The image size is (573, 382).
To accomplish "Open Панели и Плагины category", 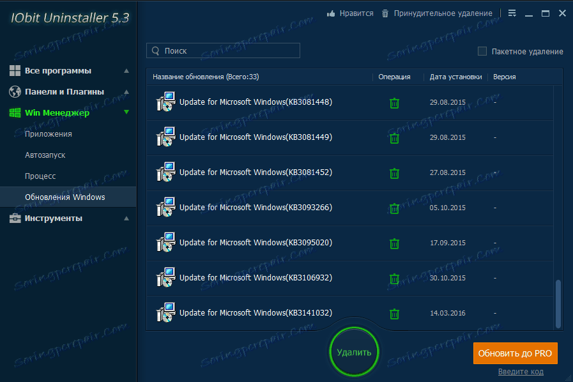I will click(65, 92).
